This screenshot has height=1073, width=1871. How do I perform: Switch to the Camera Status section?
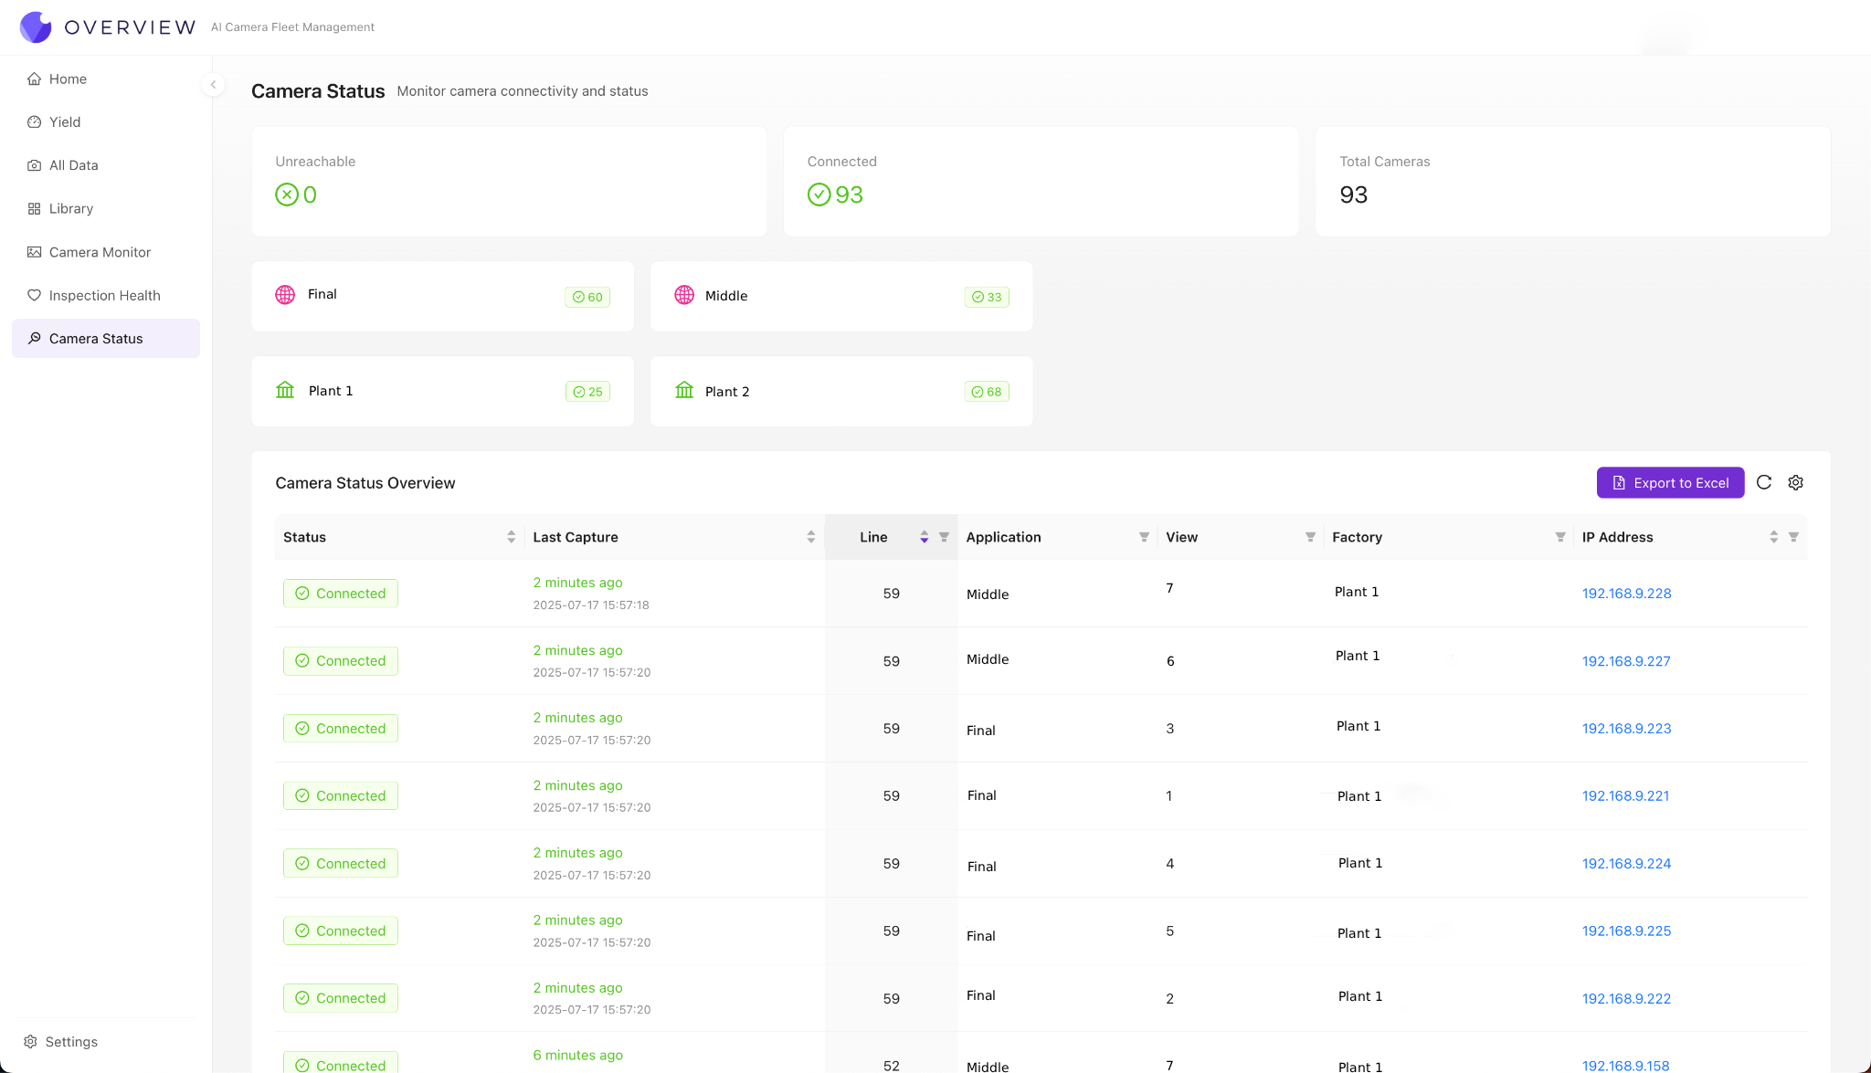pos(95,338)
